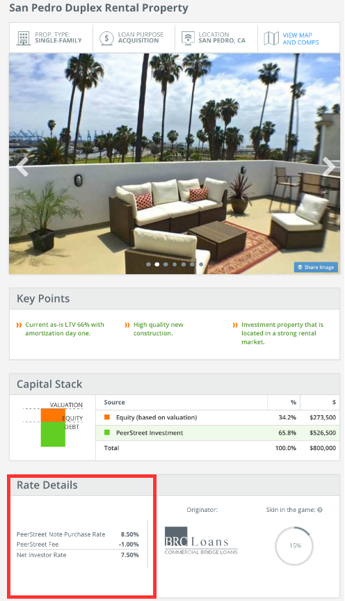Click the Skin in the game help icon
This screenshot has height=601, width=345.
click(x=320, y=510)
